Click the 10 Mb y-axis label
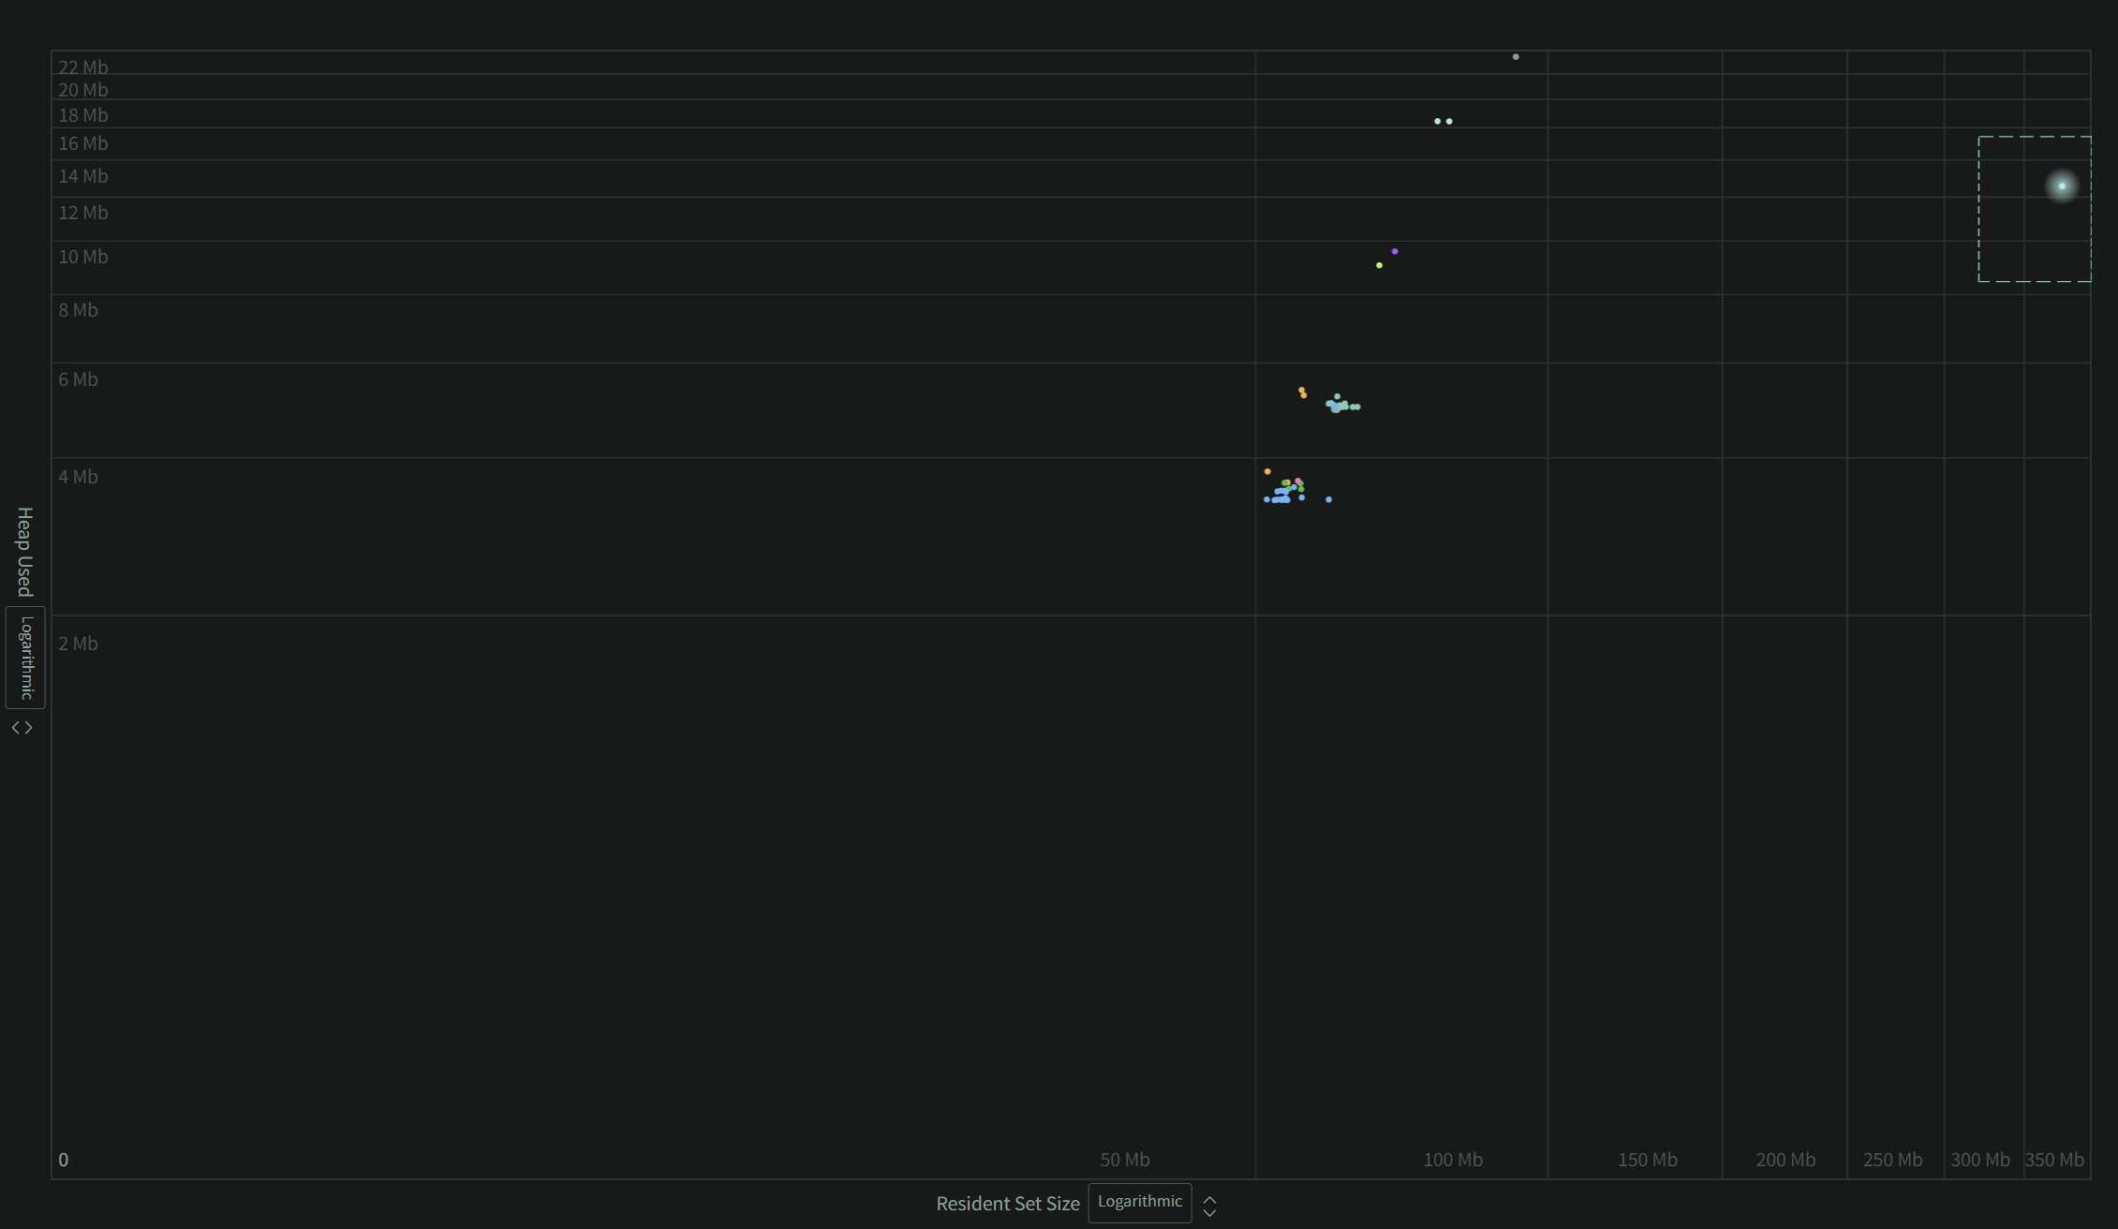2118x1229 pixels. click(83, 257)
